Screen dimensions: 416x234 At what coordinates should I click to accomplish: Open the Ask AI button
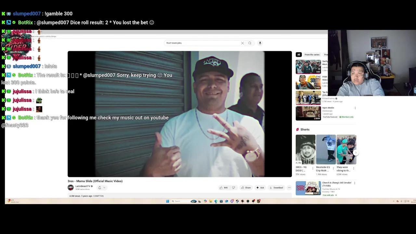(x=260, y=188)
